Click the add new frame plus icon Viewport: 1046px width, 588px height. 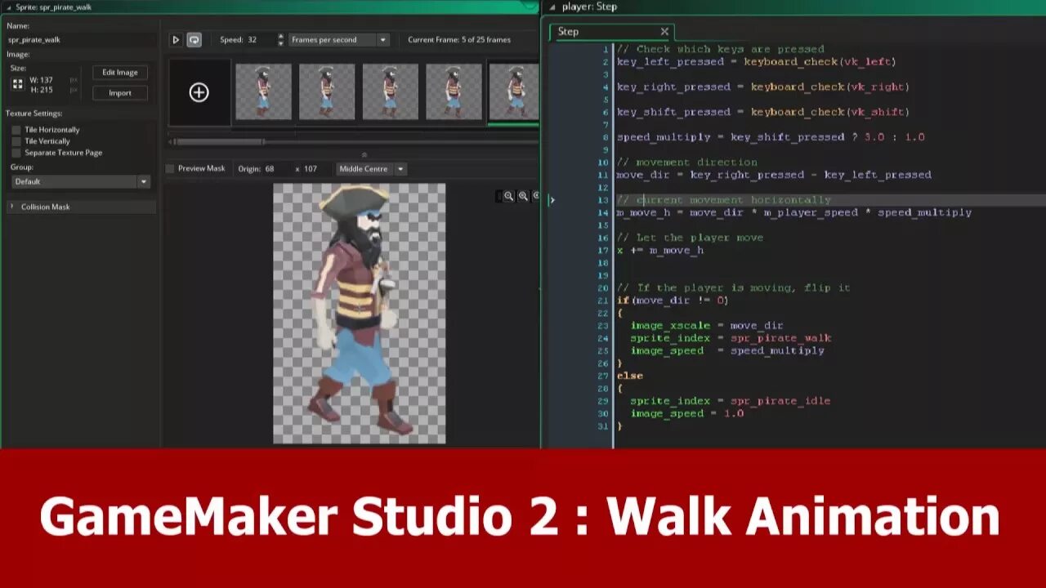coord(199,92)
